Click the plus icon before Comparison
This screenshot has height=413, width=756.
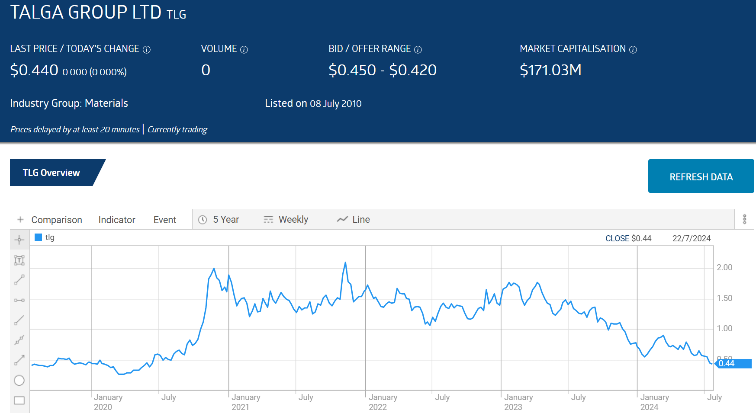click(x=20, y=220)
